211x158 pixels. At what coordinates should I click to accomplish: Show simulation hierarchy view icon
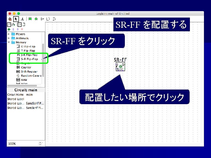pyautogui.click(x=13, y=25)
